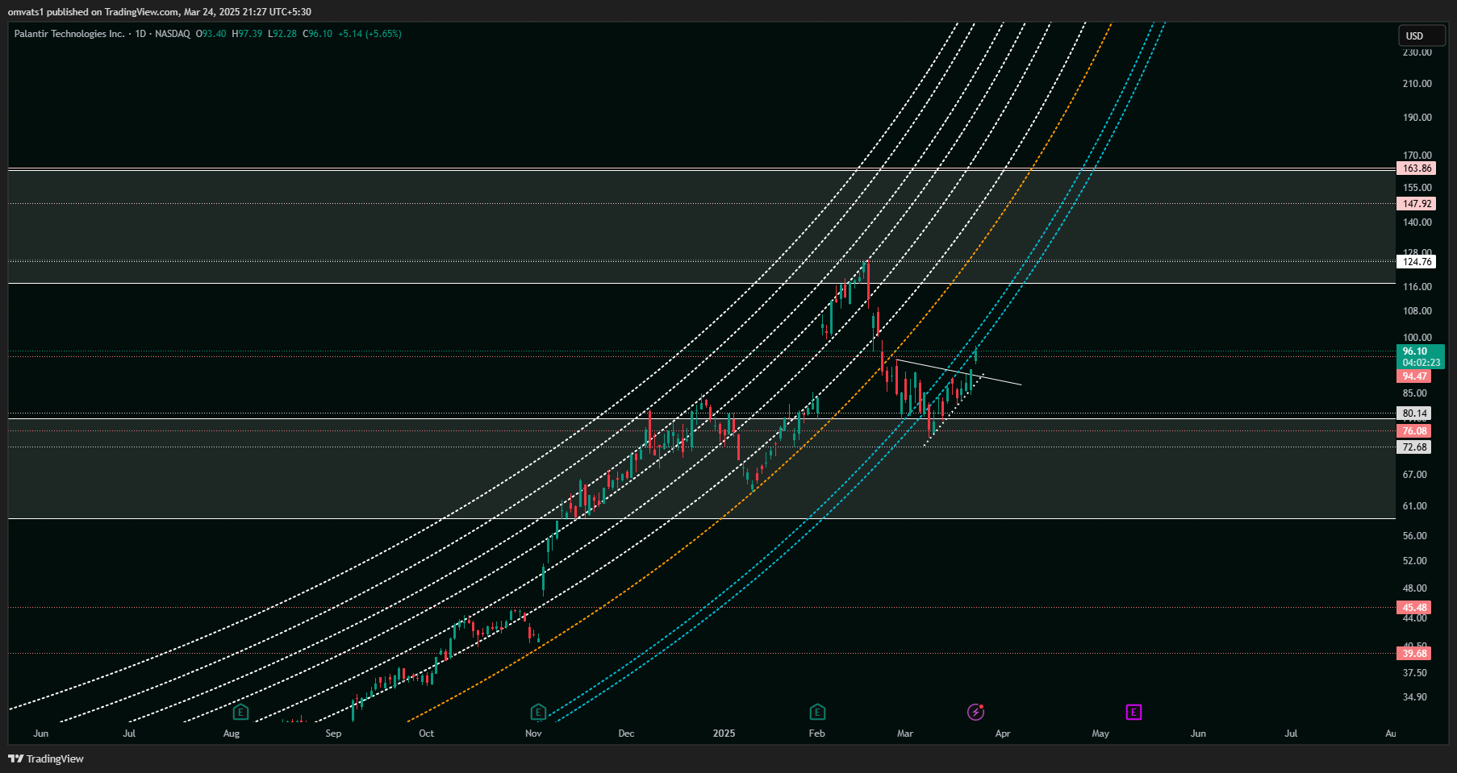Click the change value +5.14 (+5.65%)
This screenshot has width=1457, height=773.
369,34
